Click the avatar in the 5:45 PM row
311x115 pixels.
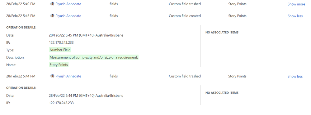click(x=52, y=15)
